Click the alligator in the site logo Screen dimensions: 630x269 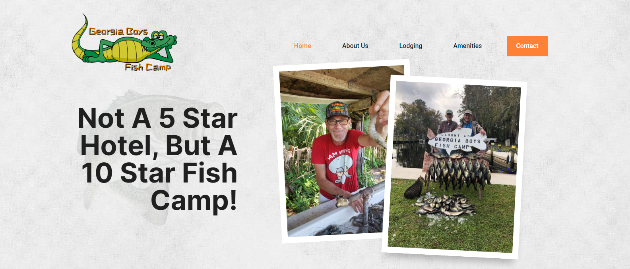[x=124, y=44]
